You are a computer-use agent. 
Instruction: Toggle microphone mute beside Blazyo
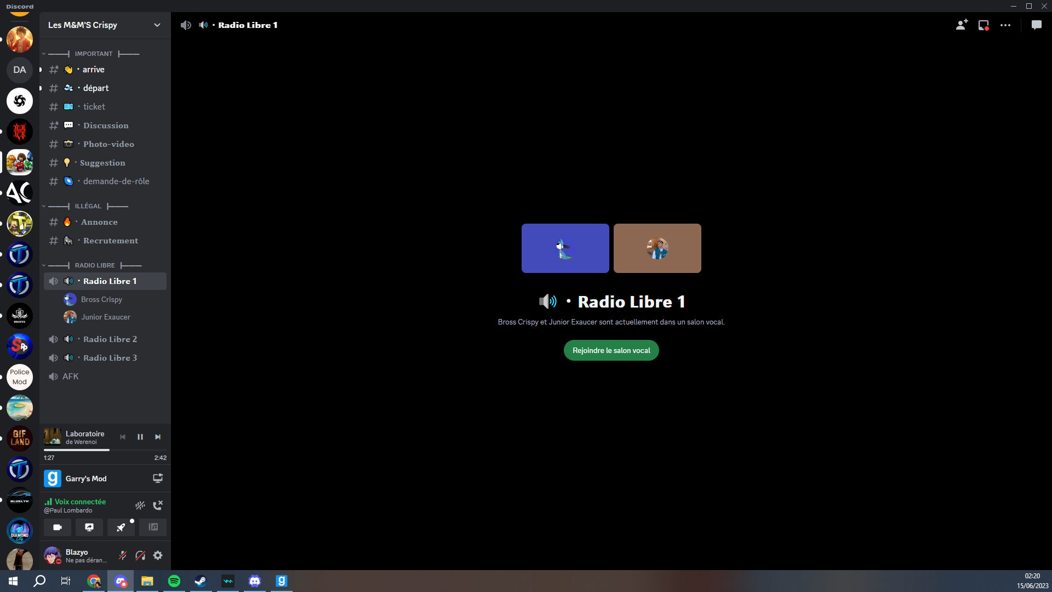123,555
